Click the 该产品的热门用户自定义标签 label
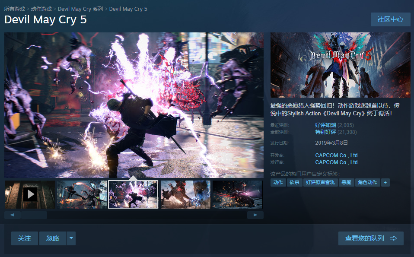The width and height of the screenshot is (414, 257). 305,174
